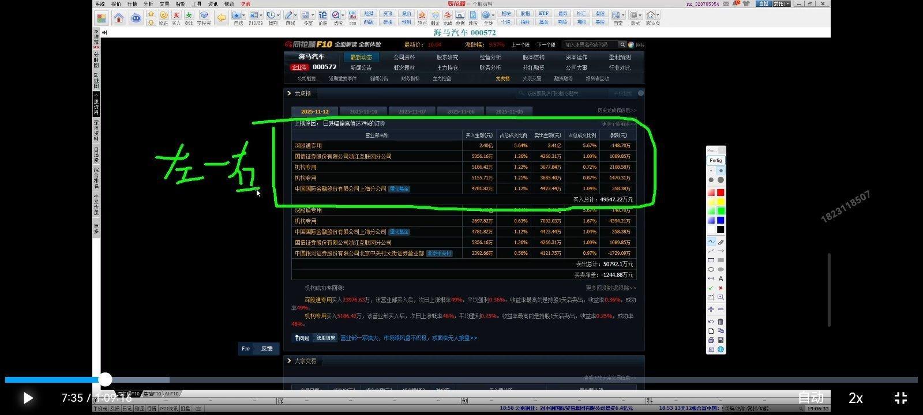
Task: Pick the solid red color swatch
Action: [x=721, y=193]
